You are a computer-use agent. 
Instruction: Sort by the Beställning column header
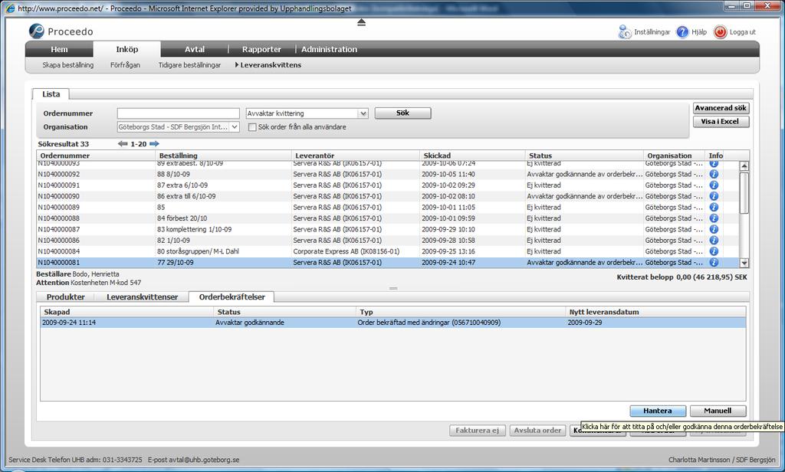(x=223, y=156)
